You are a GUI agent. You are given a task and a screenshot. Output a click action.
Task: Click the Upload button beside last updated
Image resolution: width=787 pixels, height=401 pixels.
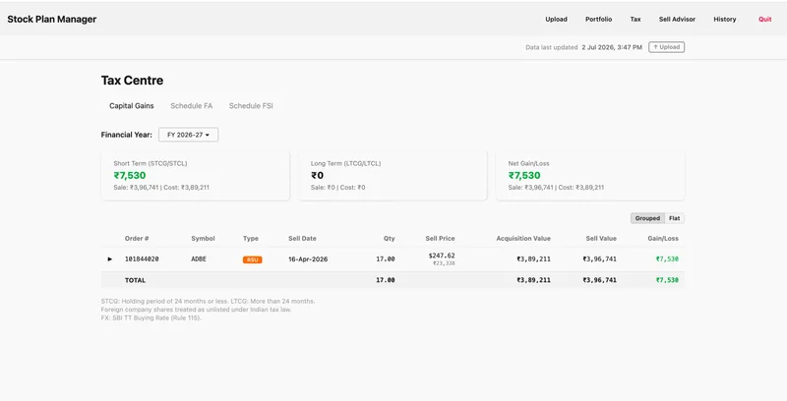pyautogui.click(x=667, y=47)
